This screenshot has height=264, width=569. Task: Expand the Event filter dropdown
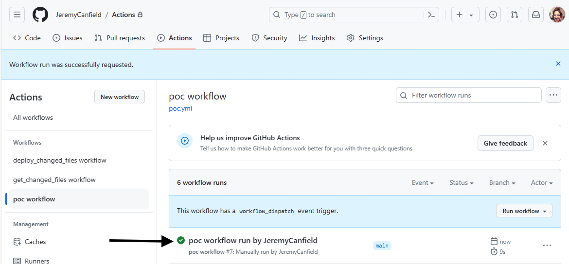423,182
